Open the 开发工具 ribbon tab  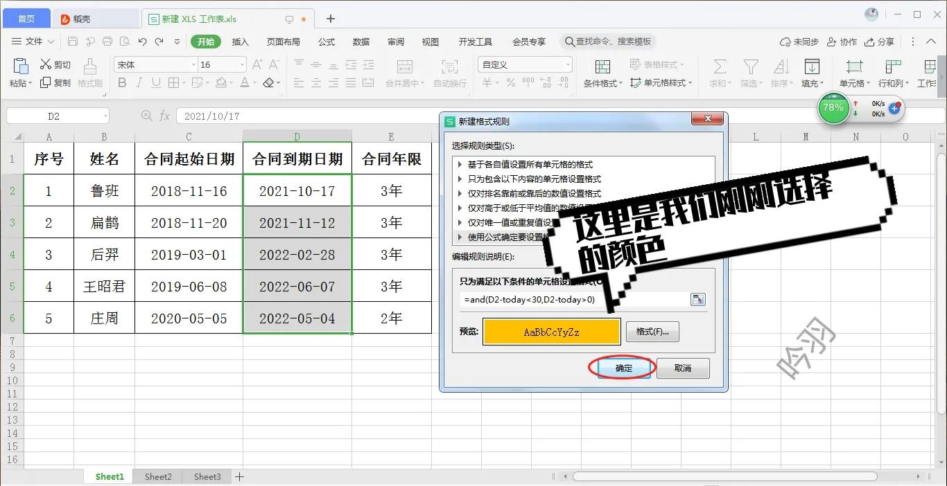475,42
